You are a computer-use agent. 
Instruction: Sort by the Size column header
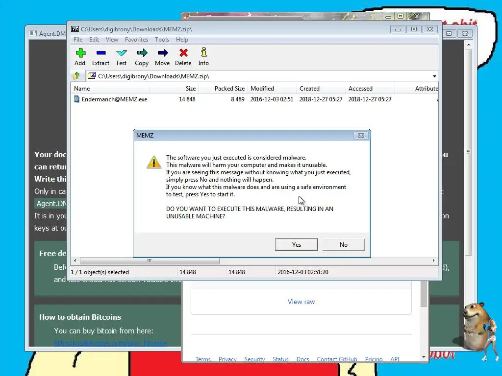click(x=174, y=89)
